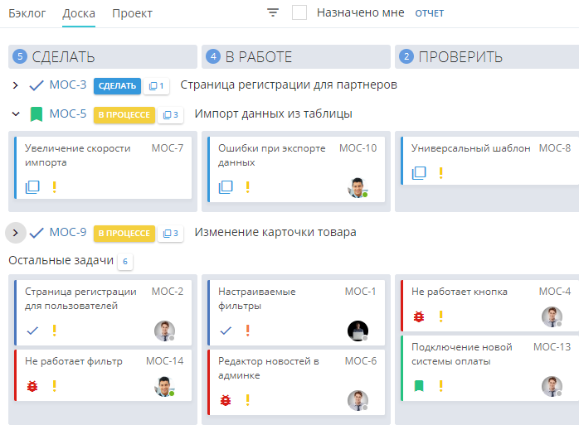Select the Доска tab

(x=79, y=13)
